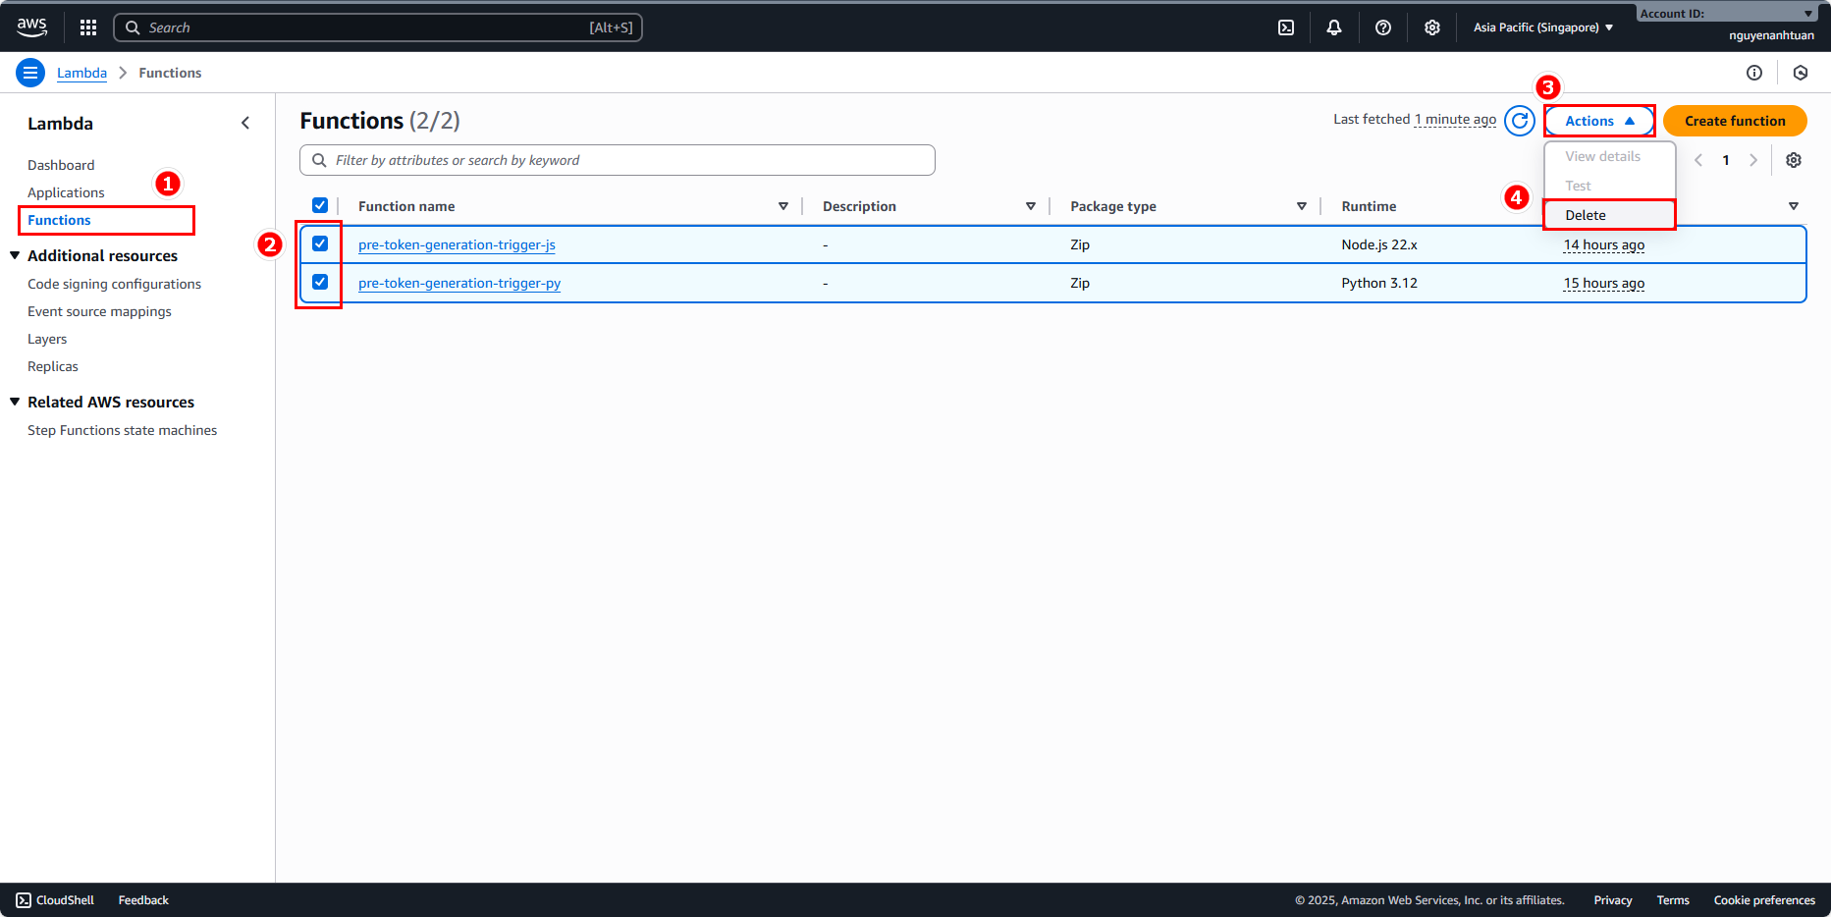Open the pre-token-generation-trigger-py function link

point(459,283)
